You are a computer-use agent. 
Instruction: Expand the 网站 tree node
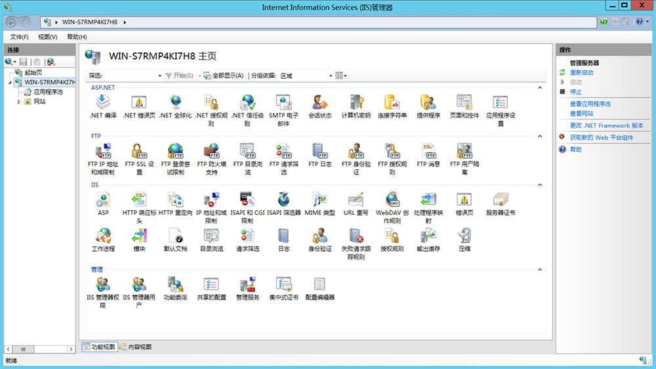18,102
